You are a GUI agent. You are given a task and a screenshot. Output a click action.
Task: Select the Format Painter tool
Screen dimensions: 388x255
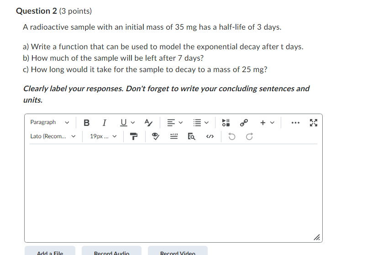(x=134, y=136)
